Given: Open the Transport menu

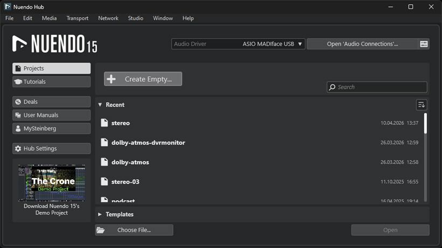Looking at the screenshot, I should (x=78, y=18).
